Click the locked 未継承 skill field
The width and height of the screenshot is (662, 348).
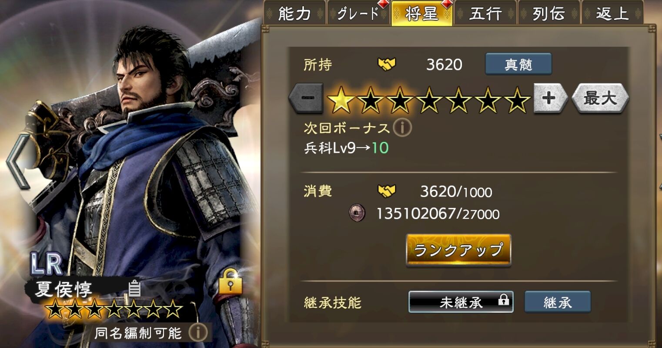point(461,302)
